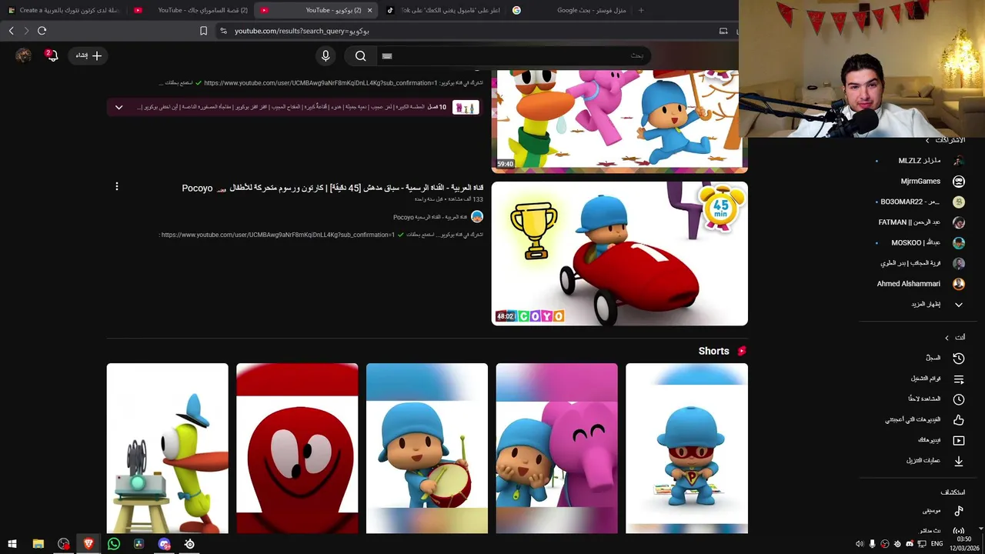Switch to the Create a cartoon tab
The width and height of the screenshot is (985, 554).
(65, 10)
